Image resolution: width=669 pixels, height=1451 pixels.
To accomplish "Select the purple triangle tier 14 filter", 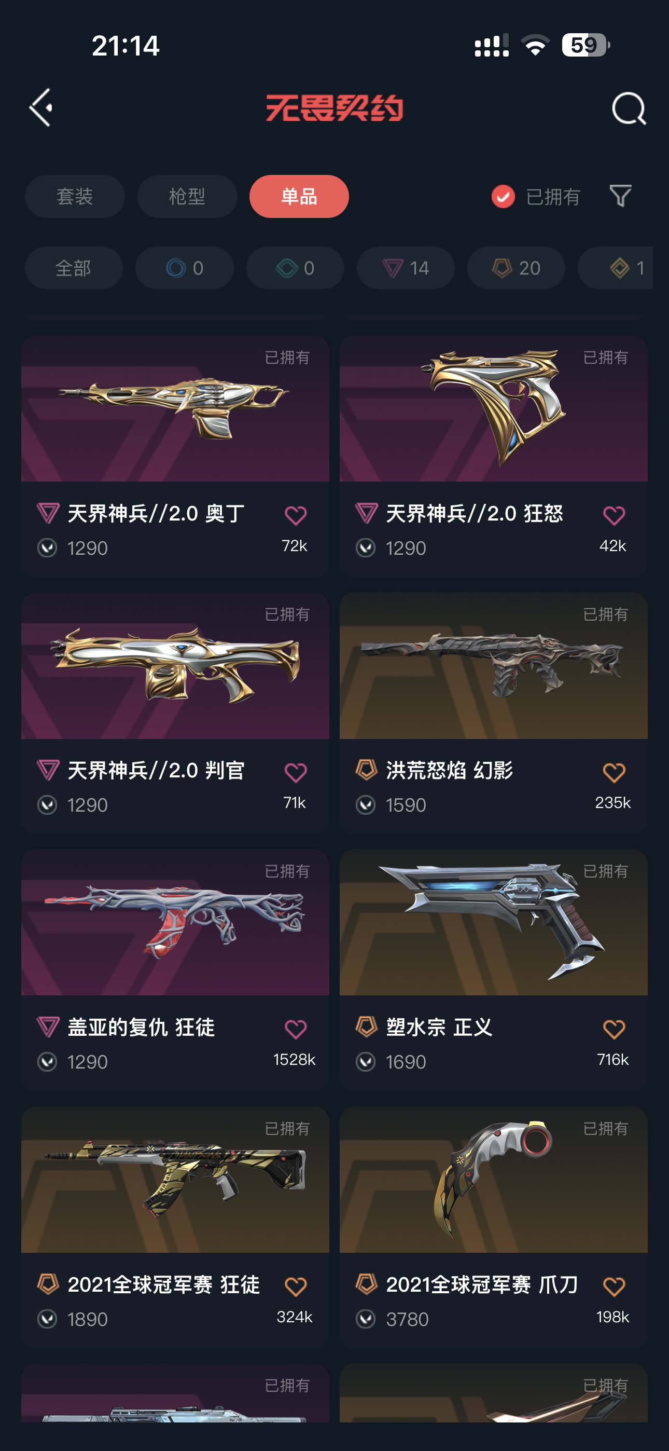I will (406, 268).
